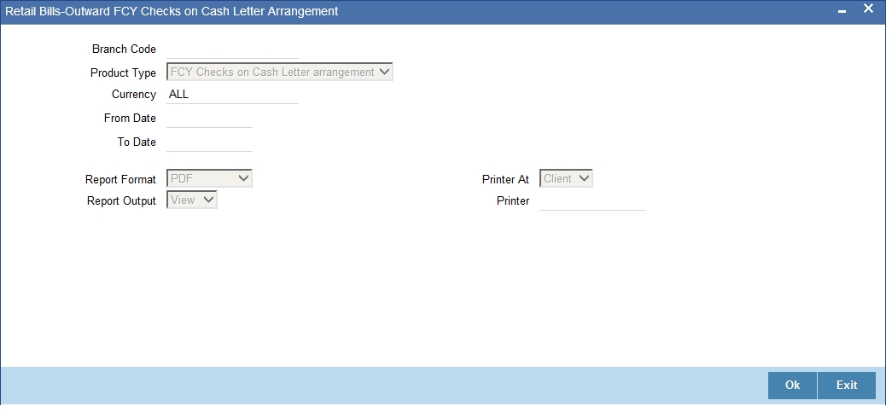Click the Branch Code input field
This screenshot has height=412, width=886.
point(232,49)
